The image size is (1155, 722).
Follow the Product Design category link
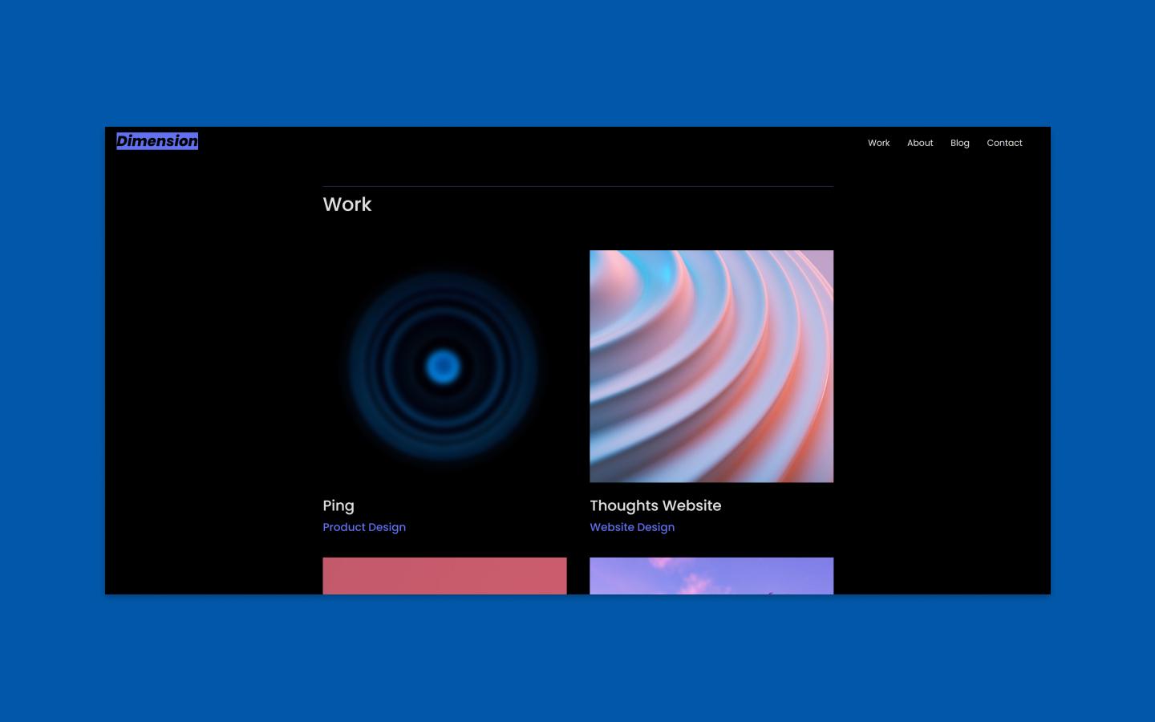(x=364, y=527)
